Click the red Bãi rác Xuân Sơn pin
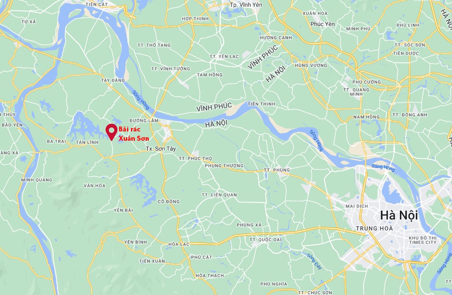This screenshot has width=452, height=295. point(111,132)
